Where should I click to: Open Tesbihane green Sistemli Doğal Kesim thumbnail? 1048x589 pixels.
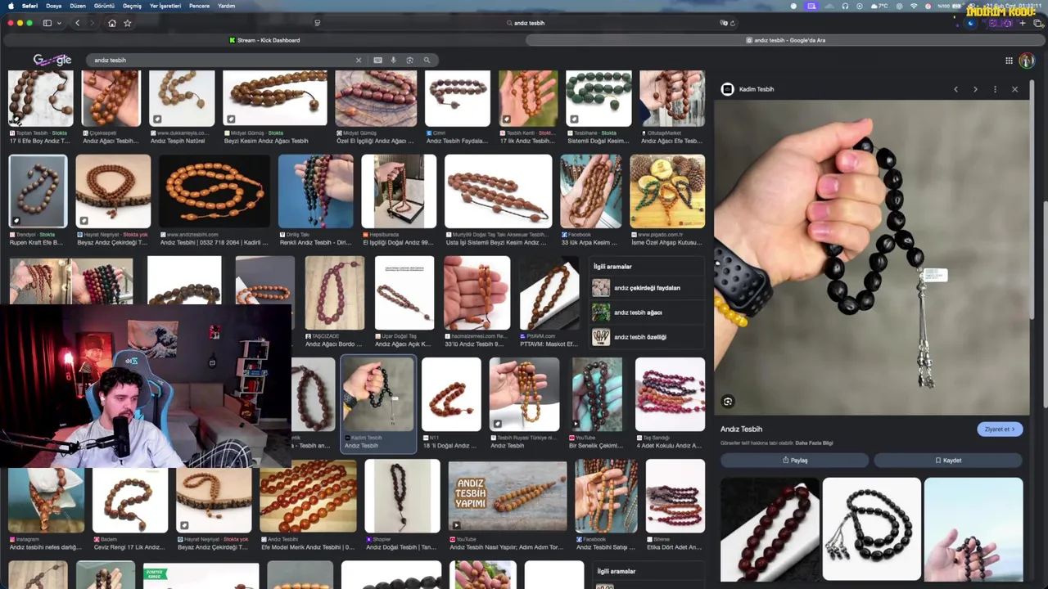tap(599, 98)
